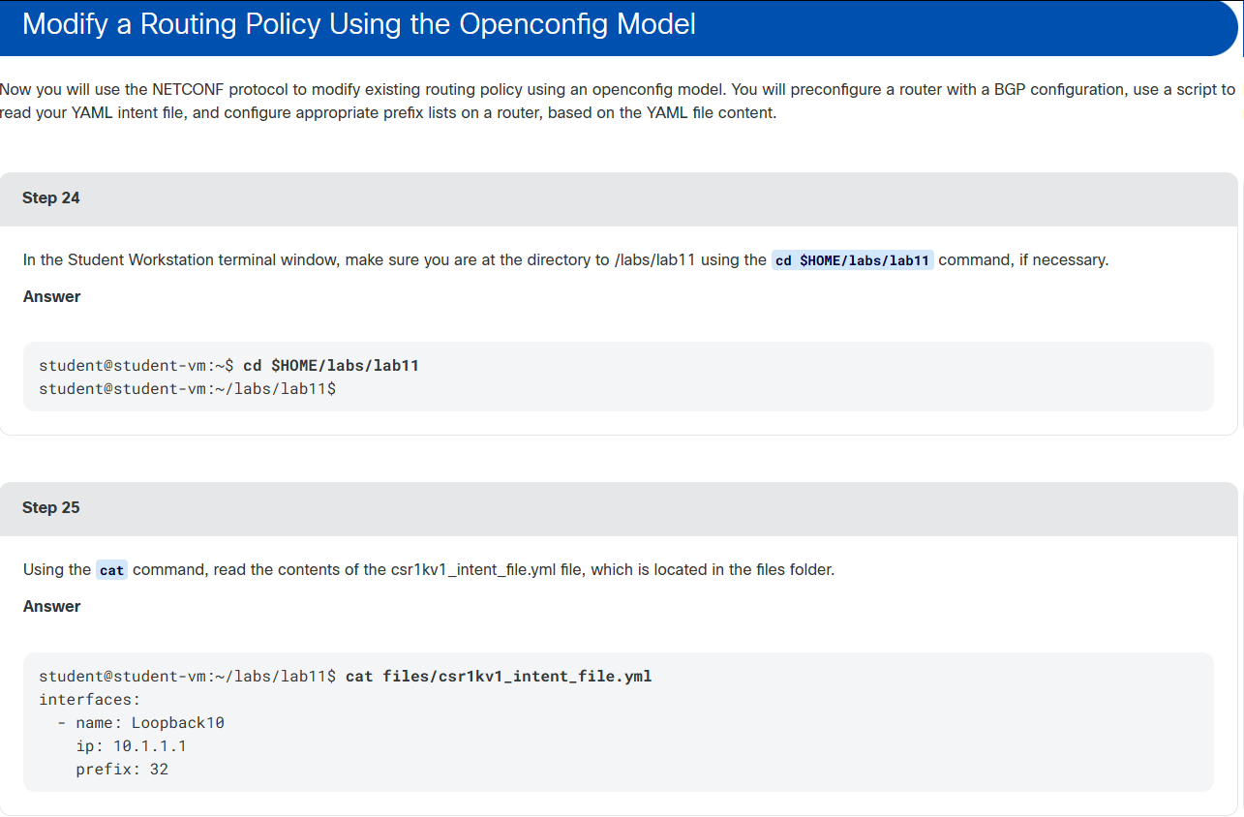Click the Answer label under Step 24

(52, 296)
